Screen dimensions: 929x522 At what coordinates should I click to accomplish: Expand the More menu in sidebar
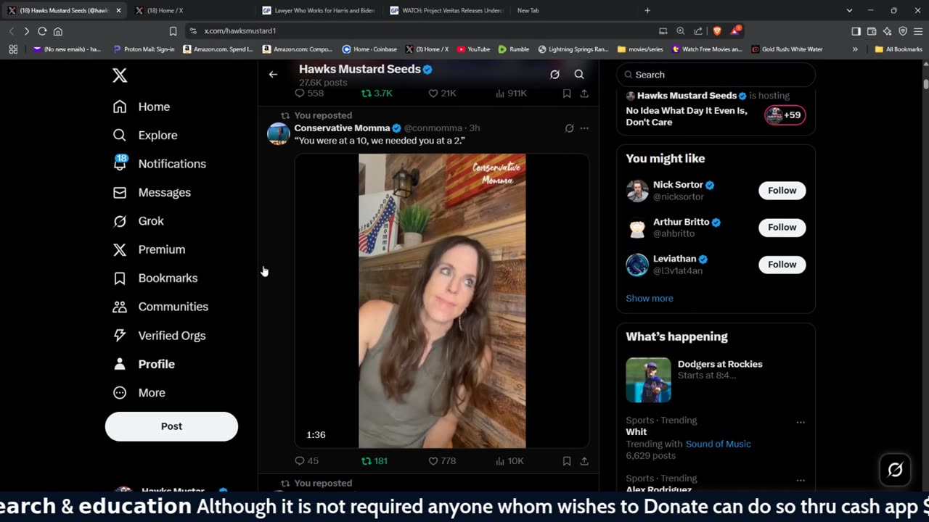(139, 392)
